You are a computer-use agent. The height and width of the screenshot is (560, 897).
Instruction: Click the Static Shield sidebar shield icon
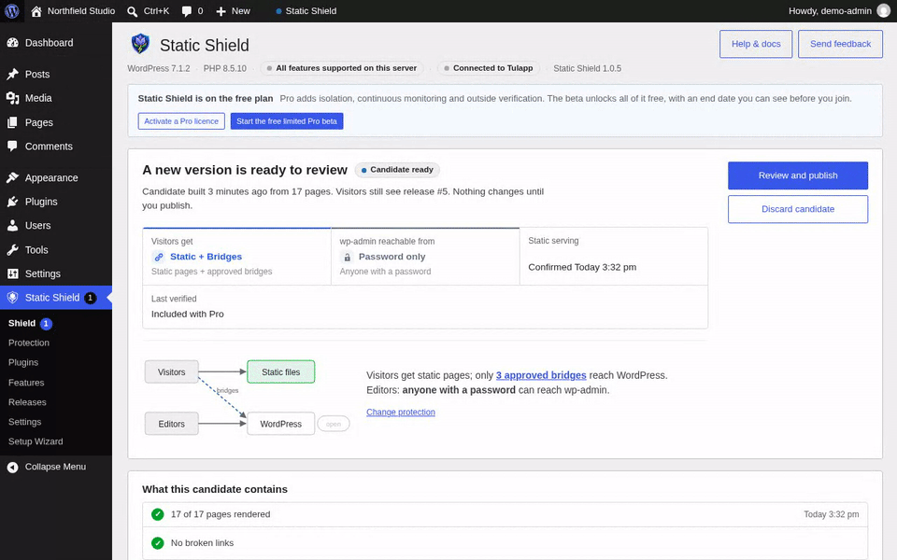12,298
